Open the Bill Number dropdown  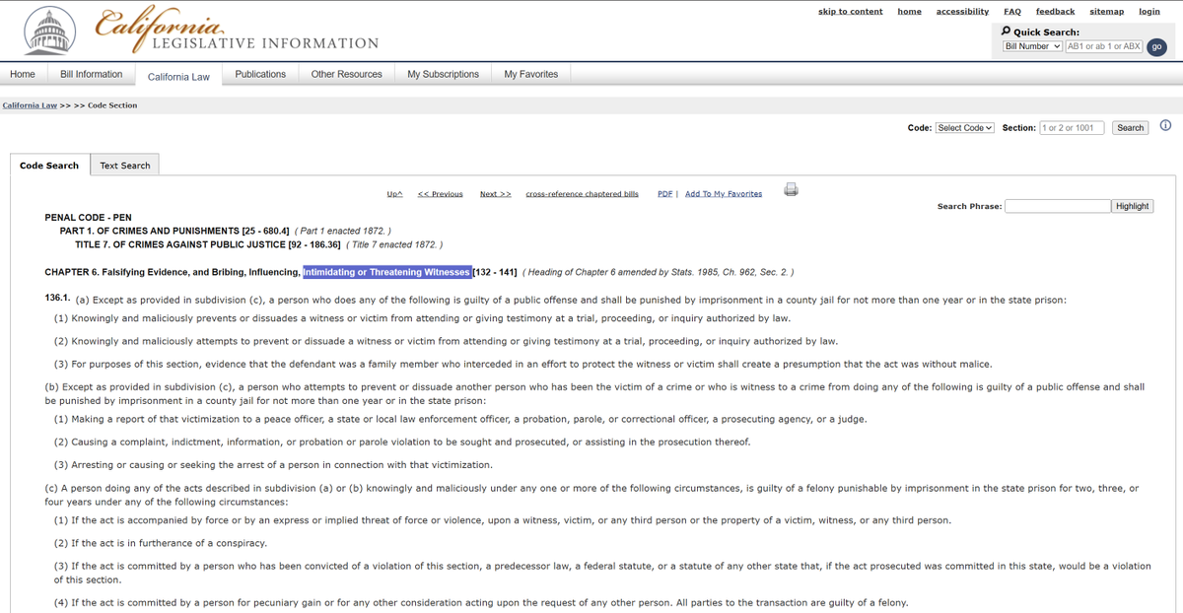click(1032, 46)
